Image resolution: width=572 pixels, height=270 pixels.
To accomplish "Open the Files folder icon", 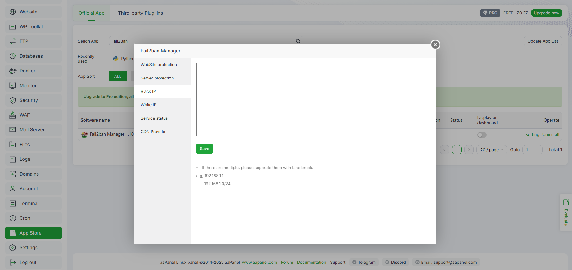I will pos(13,144).
